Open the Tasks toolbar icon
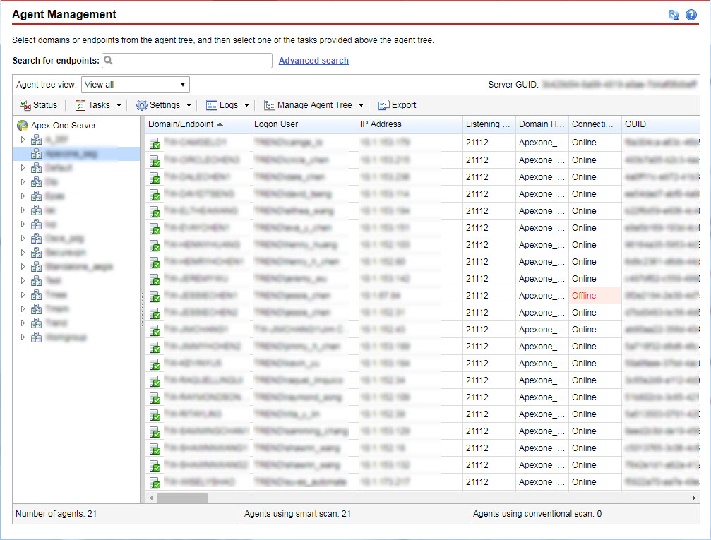 tap(80, 104)
